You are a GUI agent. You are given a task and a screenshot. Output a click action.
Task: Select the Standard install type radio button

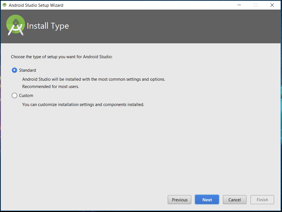pyautogui.click(x=14, y=70)
